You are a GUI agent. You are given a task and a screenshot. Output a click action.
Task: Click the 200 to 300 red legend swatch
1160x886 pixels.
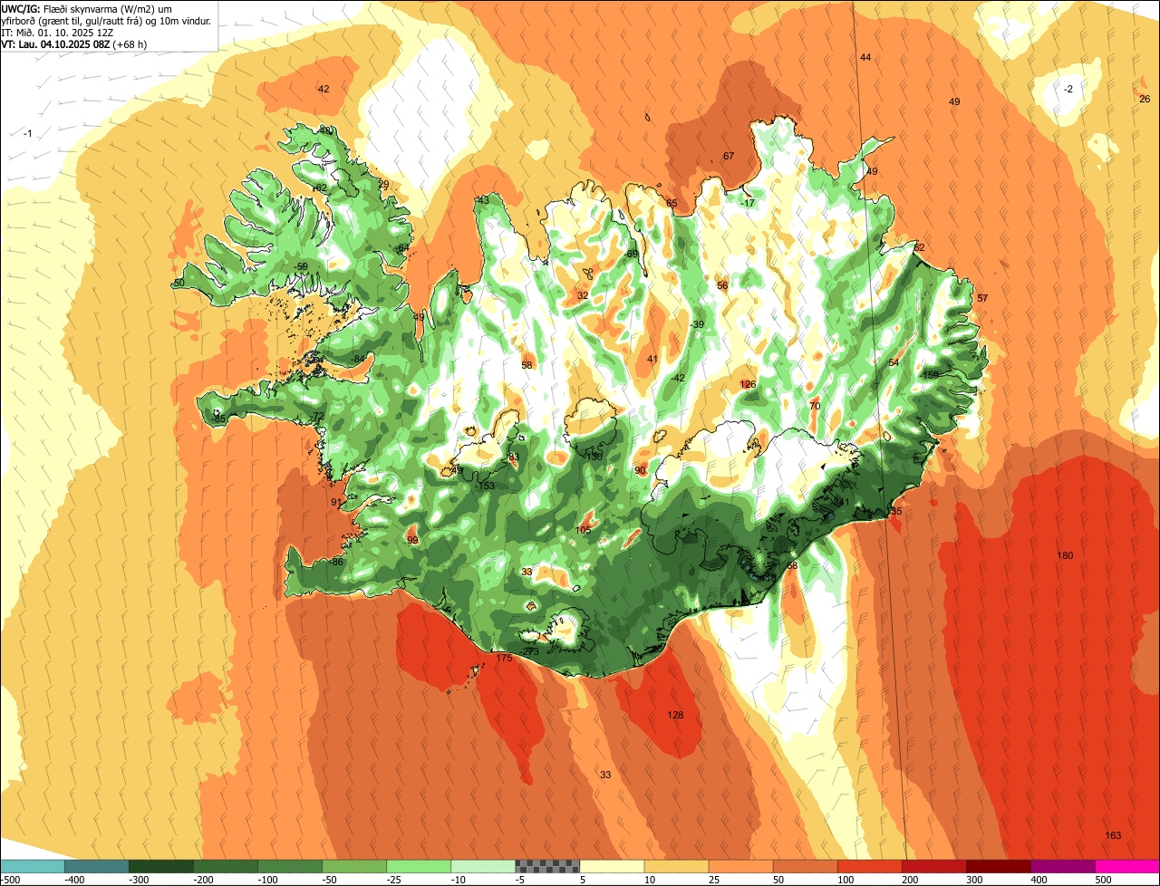pyautogui.click(x=934, y=866)
